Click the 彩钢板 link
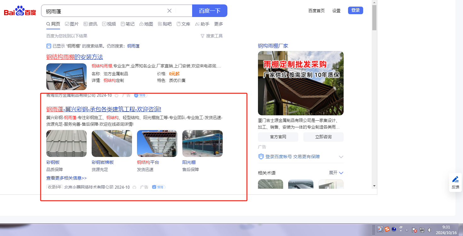The width and height of the screenshot is (463, 236). (53, 162)
